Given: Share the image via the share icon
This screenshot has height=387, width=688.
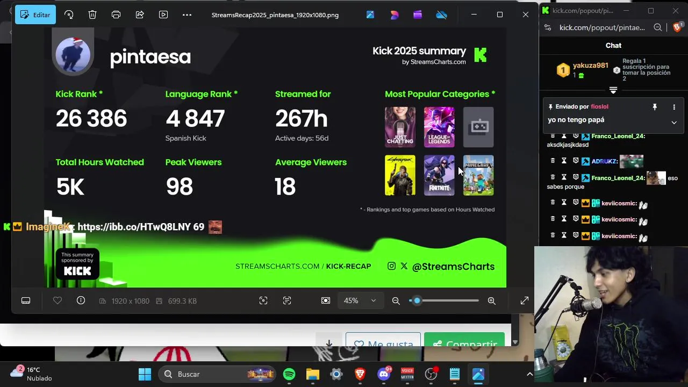Looking at the screenshot, I should point(140,15).
